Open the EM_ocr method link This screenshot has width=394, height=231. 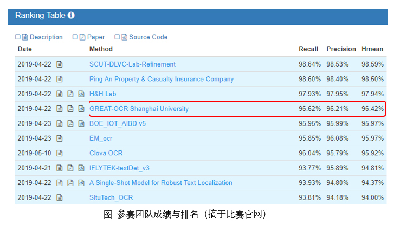coord(101,138)
